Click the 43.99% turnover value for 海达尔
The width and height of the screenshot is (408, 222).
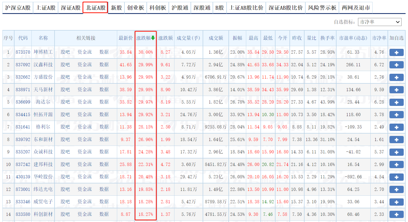point(327,102)
